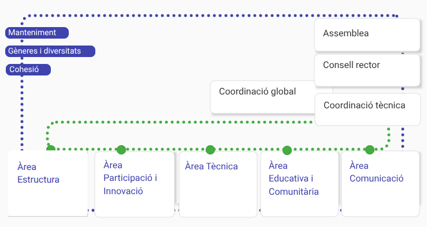The height and width of the screenshot is (227, 427).
Task: Click the Manteniment tag pill
Action: click(x=37, y=33)
